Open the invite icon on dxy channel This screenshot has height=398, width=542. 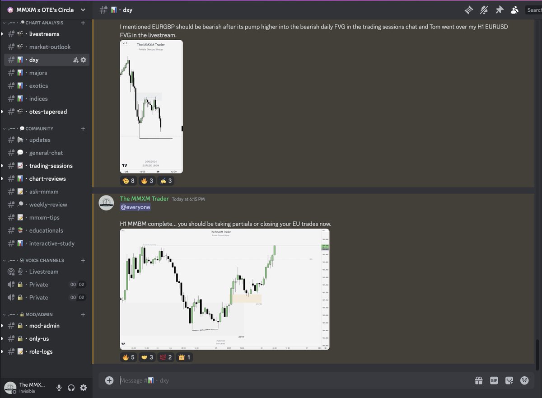pyautogui.click(x=76, y=60)
